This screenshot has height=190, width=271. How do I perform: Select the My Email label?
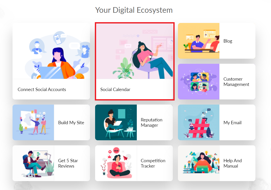coord(232,123)
